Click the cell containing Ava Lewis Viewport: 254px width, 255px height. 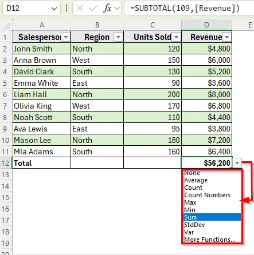(x=42, y=129)
